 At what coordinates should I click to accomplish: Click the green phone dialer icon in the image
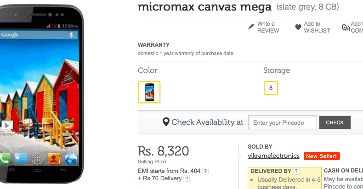tap(6, 159)
